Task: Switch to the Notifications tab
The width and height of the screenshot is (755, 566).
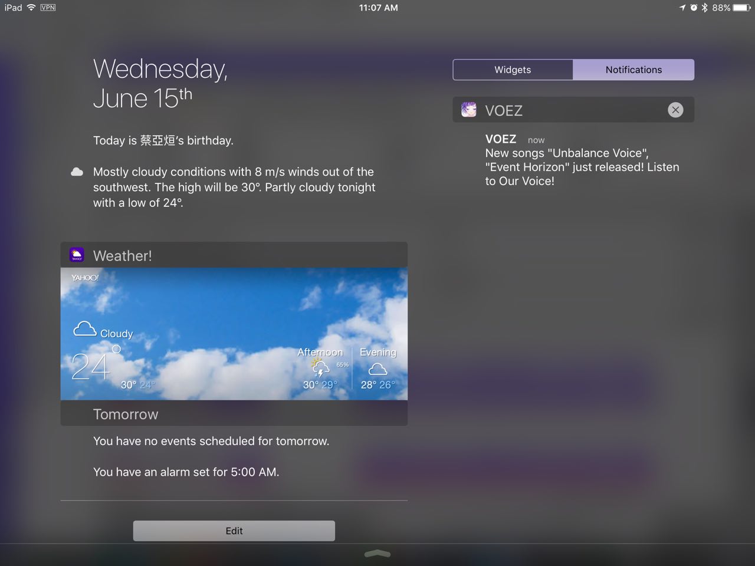Action: tap(633, 70)
